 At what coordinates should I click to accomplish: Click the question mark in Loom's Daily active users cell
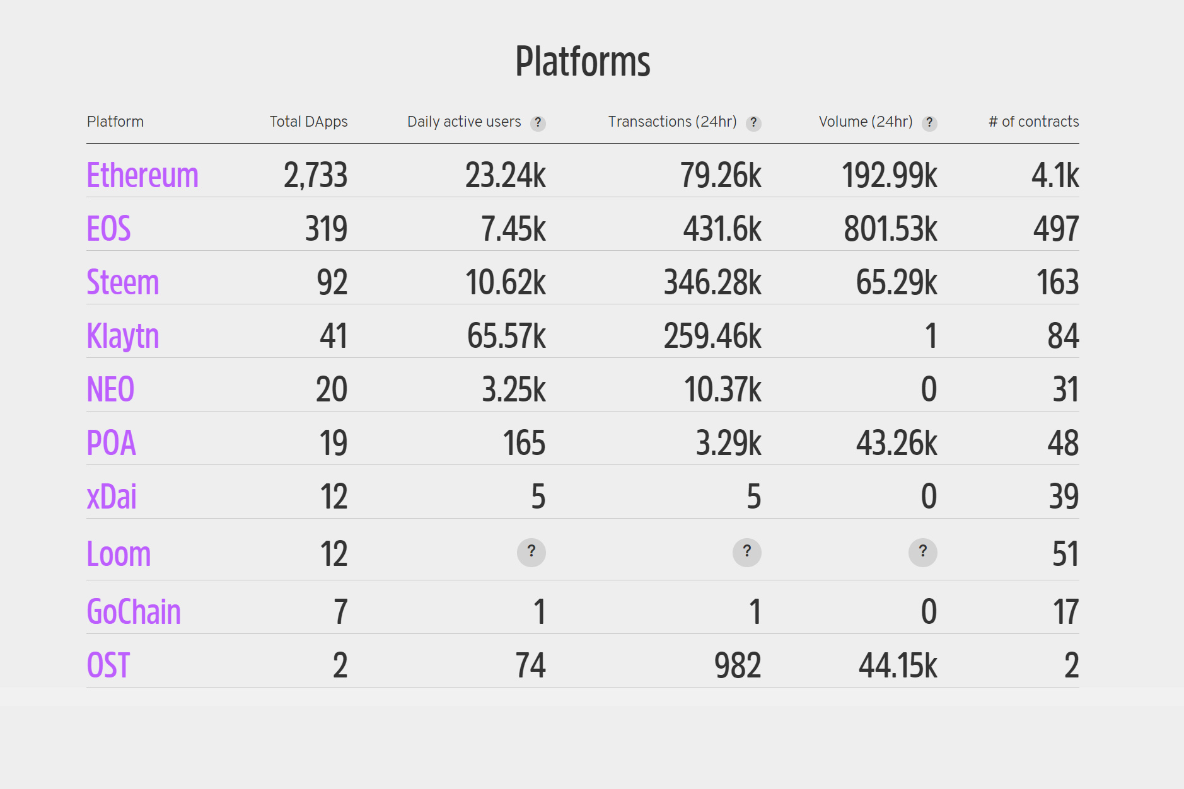point(533,553)
